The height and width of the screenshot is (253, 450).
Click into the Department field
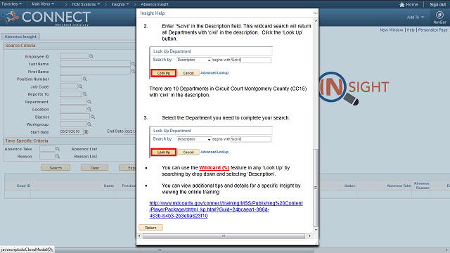click(x=73, y=101)
